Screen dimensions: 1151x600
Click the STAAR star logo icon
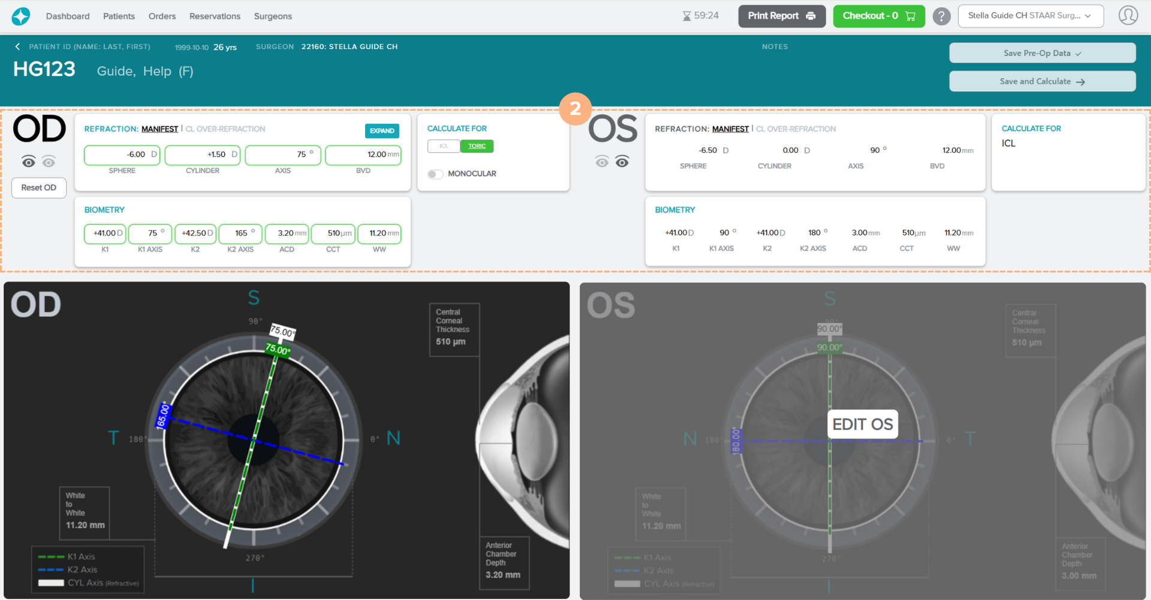[21, 16]
